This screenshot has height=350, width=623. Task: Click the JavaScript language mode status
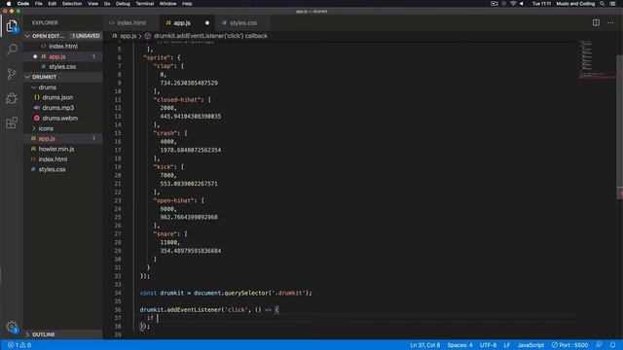(531, 345)
